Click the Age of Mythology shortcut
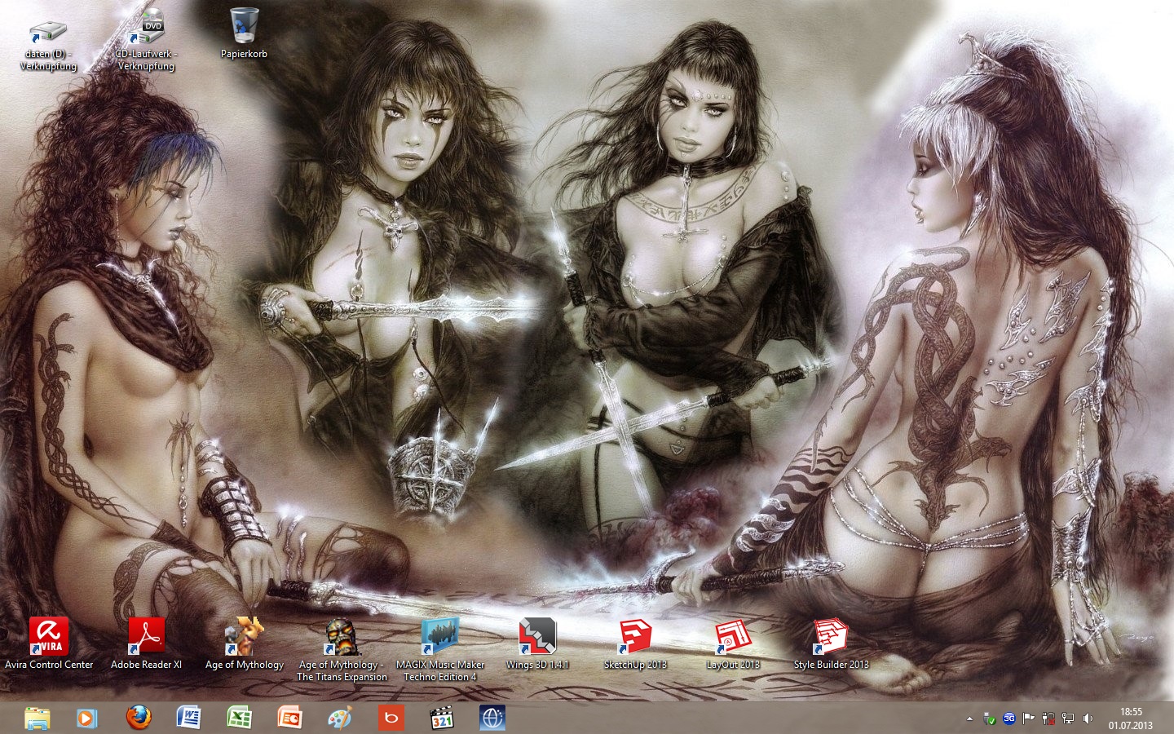The image size is (1174, 734). click(x=245, y=637)
